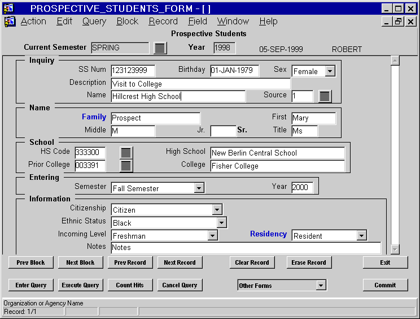
Task: Open the Window menu
Action: pyautogui.click(x=233, y=21)
